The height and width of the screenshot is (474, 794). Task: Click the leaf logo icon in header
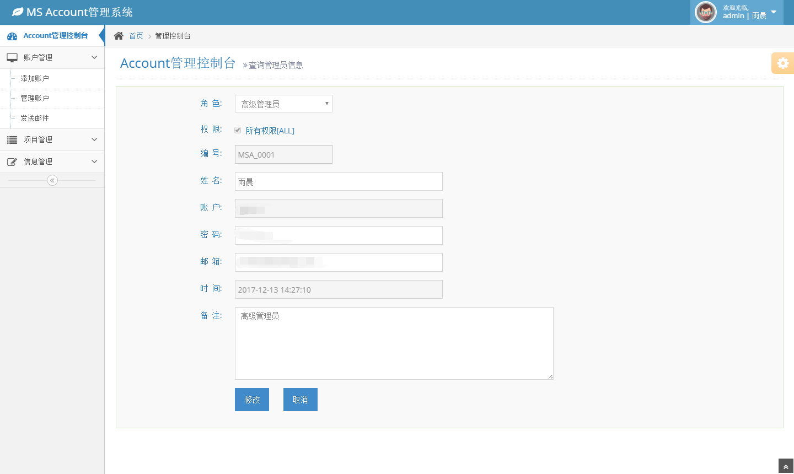tap(18, 12)
